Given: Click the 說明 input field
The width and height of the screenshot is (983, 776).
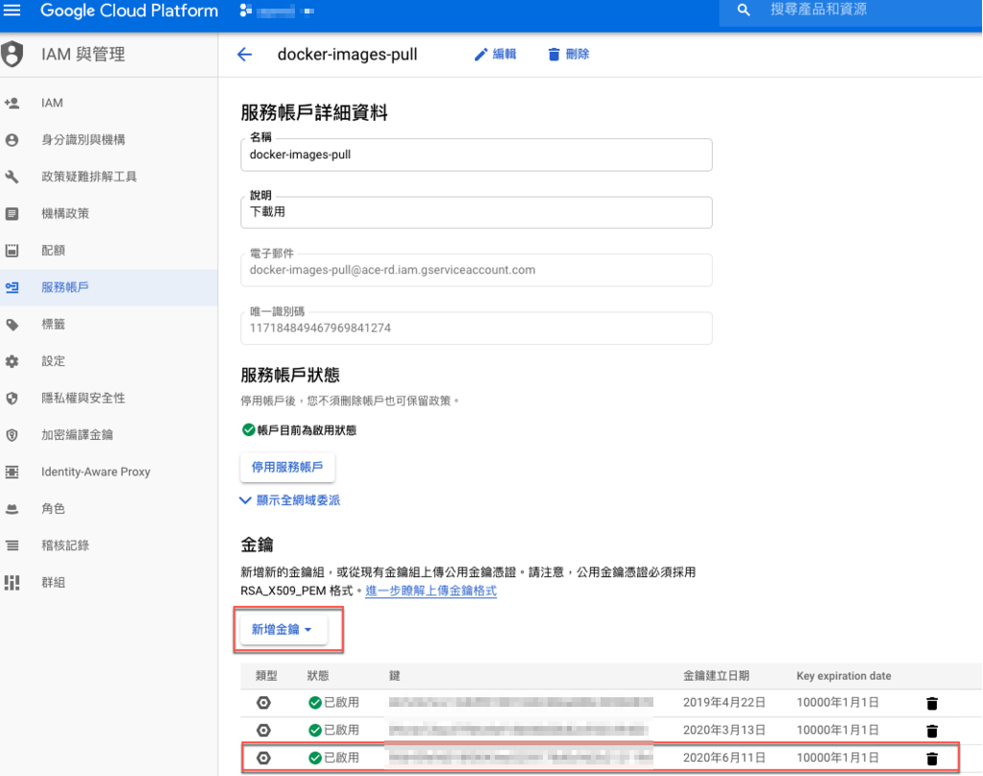Looking at the screenshot, I should tap(477, 212).
